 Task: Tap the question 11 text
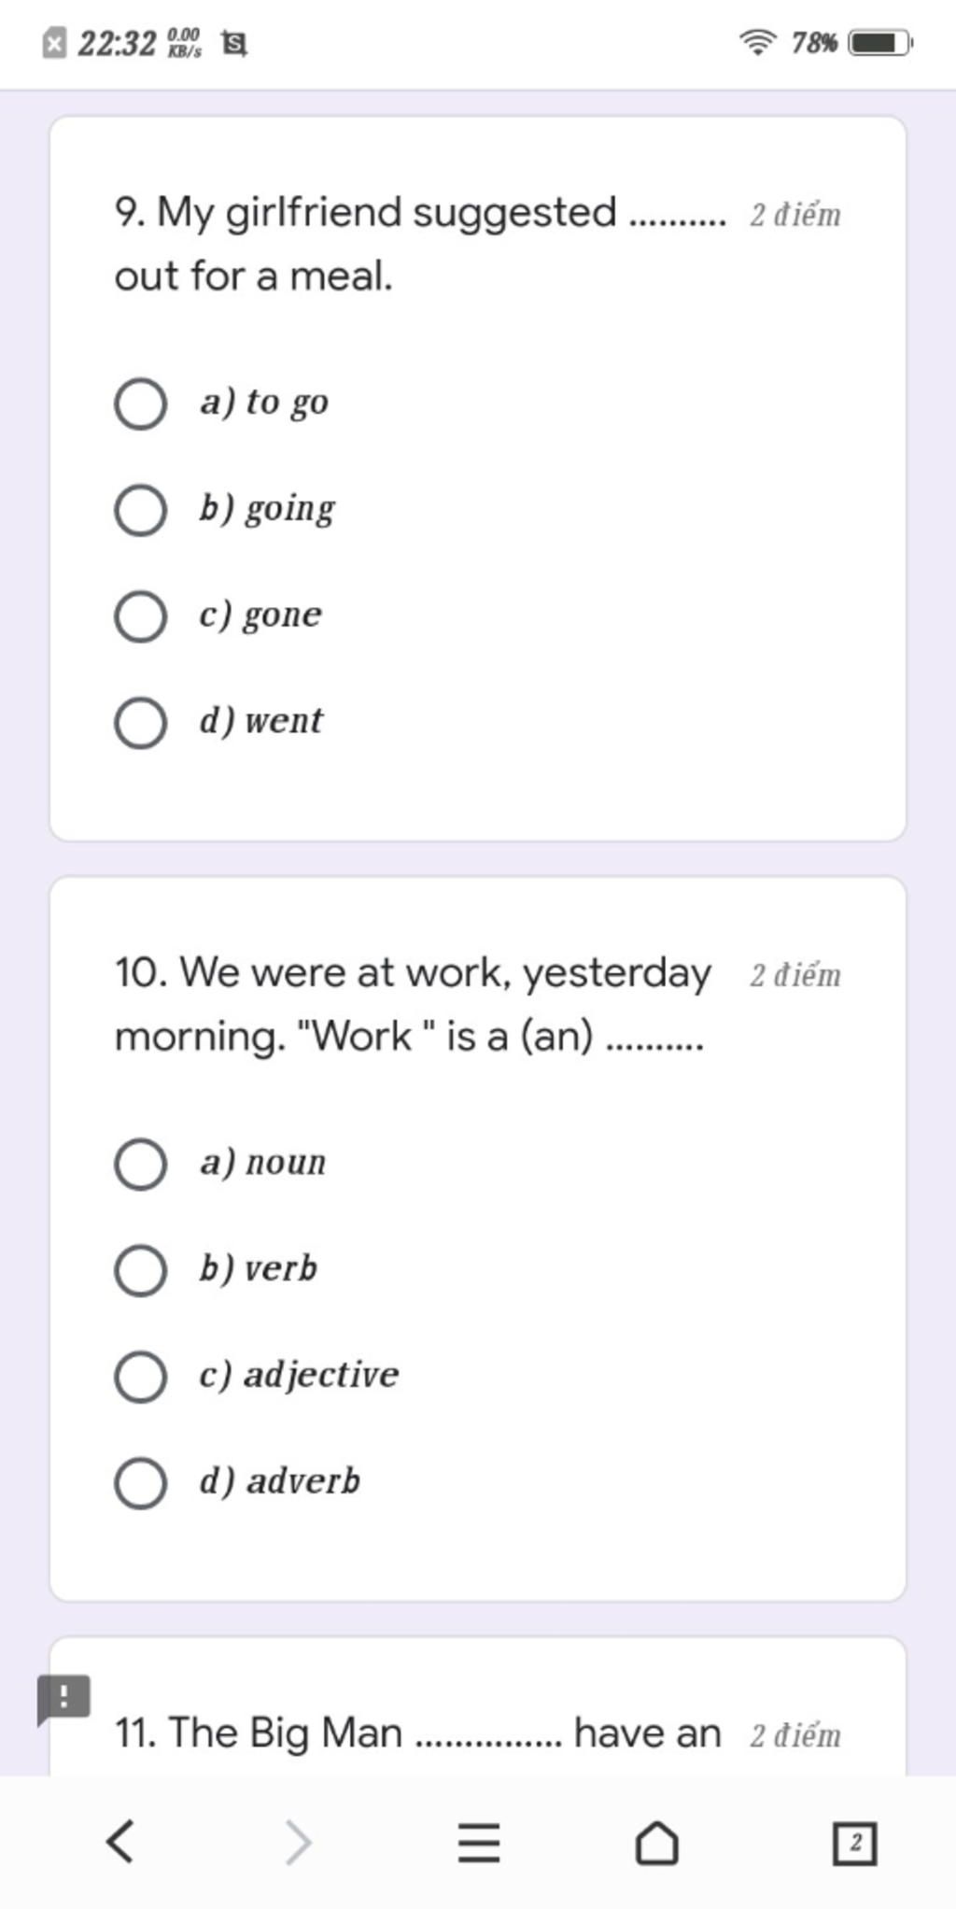(x=417, y=1733)
